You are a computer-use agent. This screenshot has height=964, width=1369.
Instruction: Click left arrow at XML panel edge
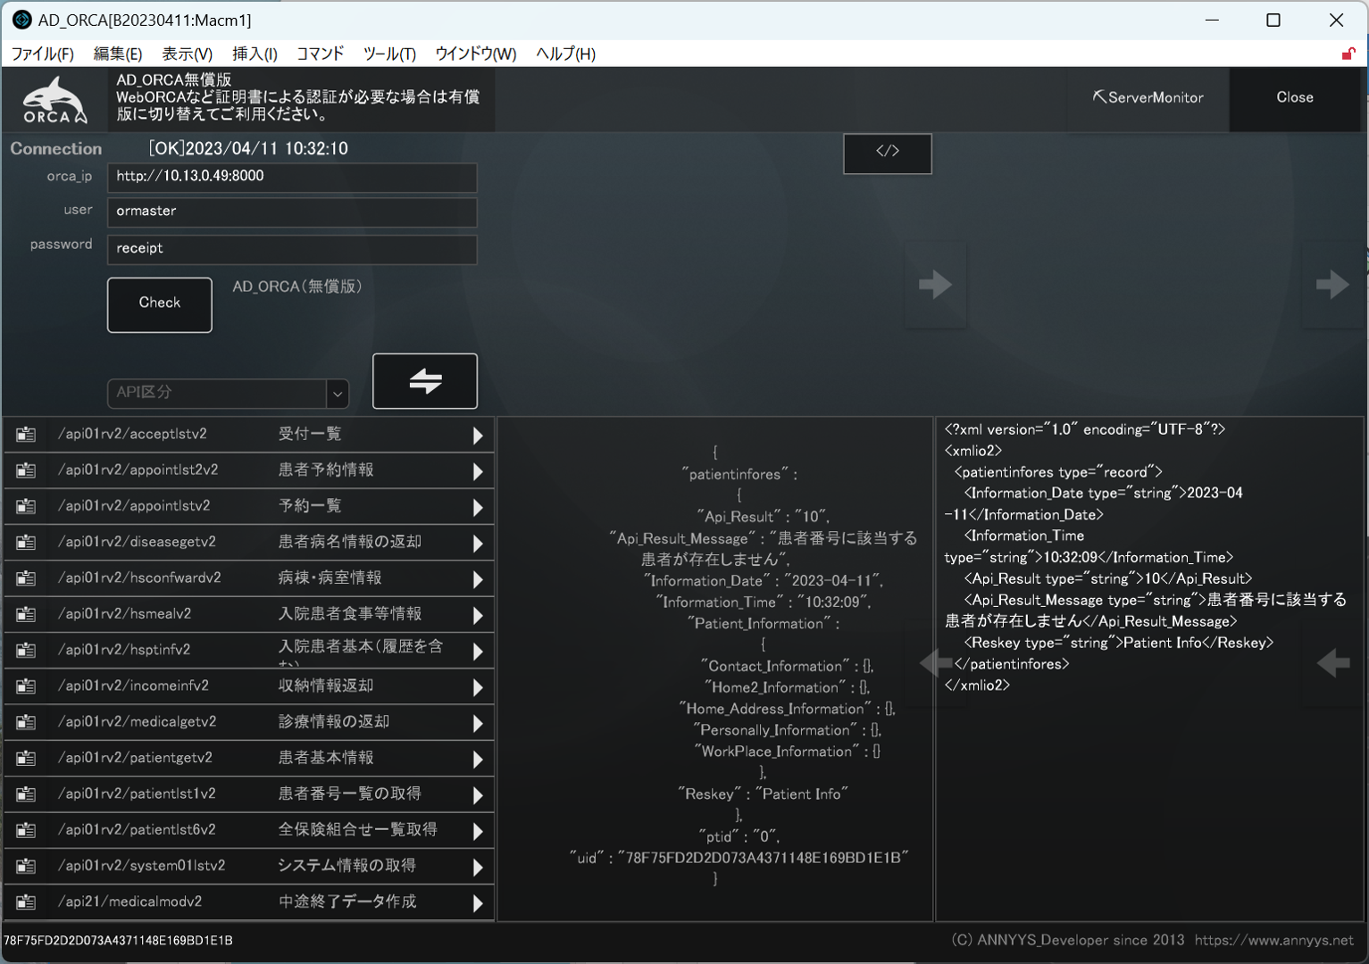[x=1332, y=663]
